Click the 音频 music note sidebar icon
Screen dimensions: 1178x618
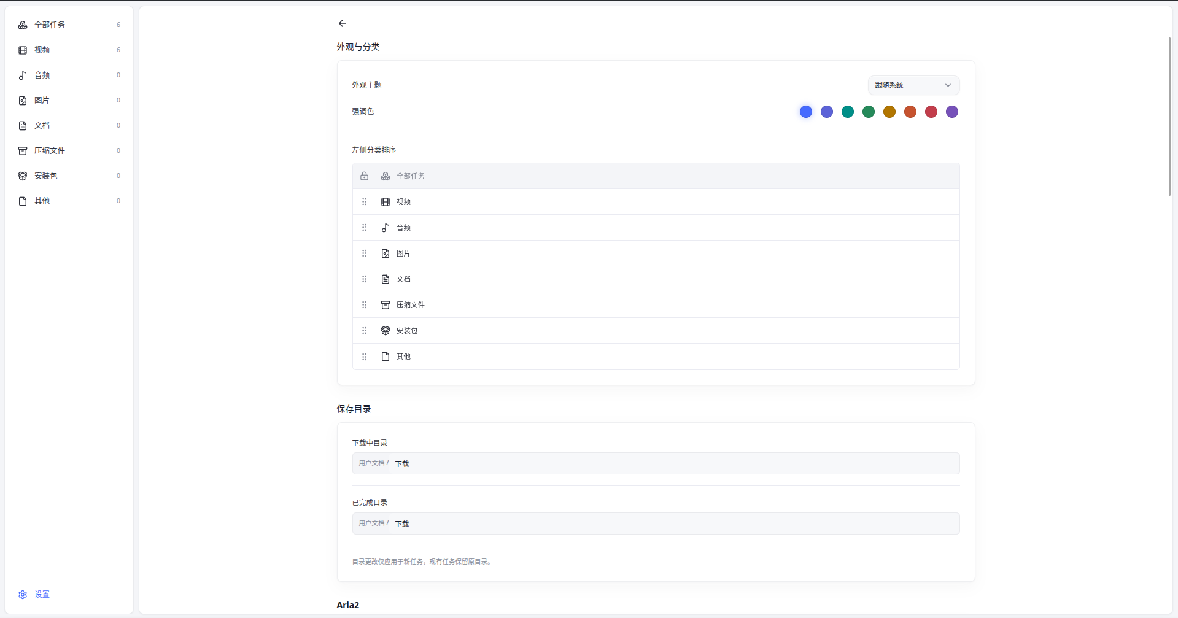point(23,75)
